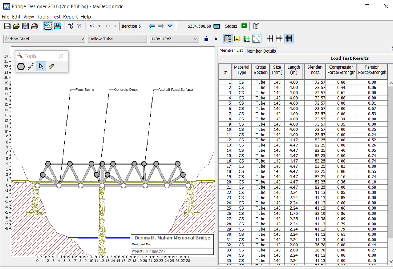
Task: Click the member list scroll-up arrow
Action: [391, 83]
